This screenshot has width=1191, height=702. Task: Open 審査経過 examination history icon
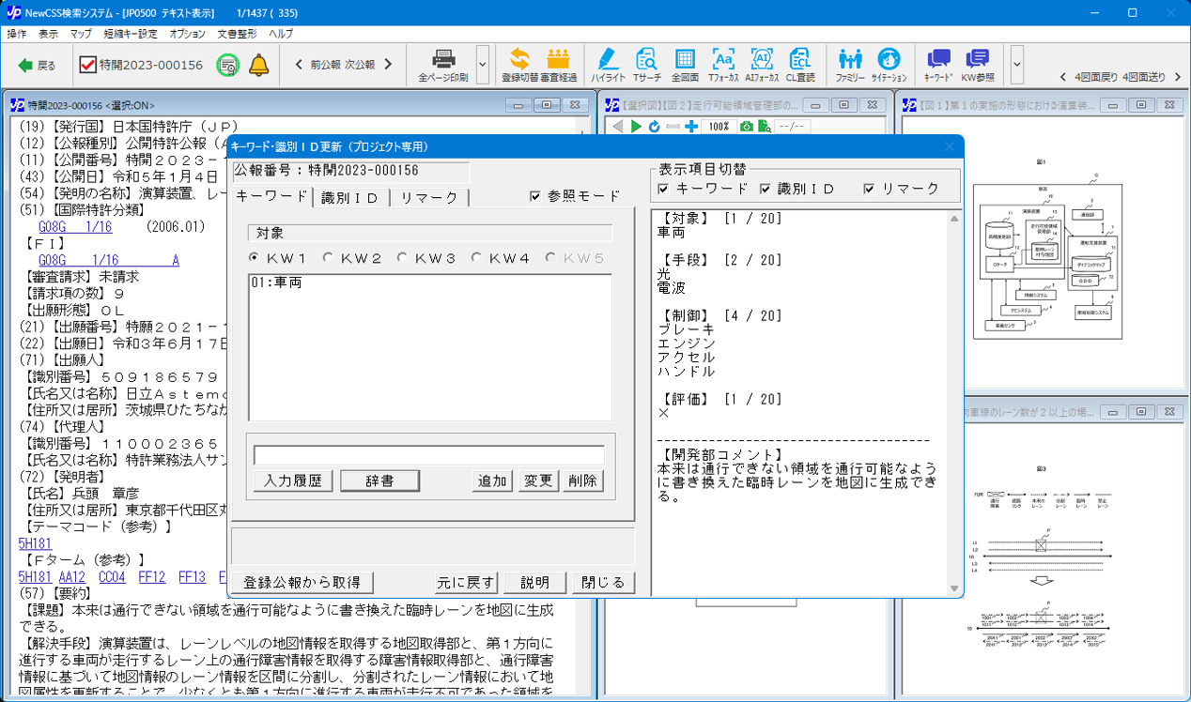[559, 65]
